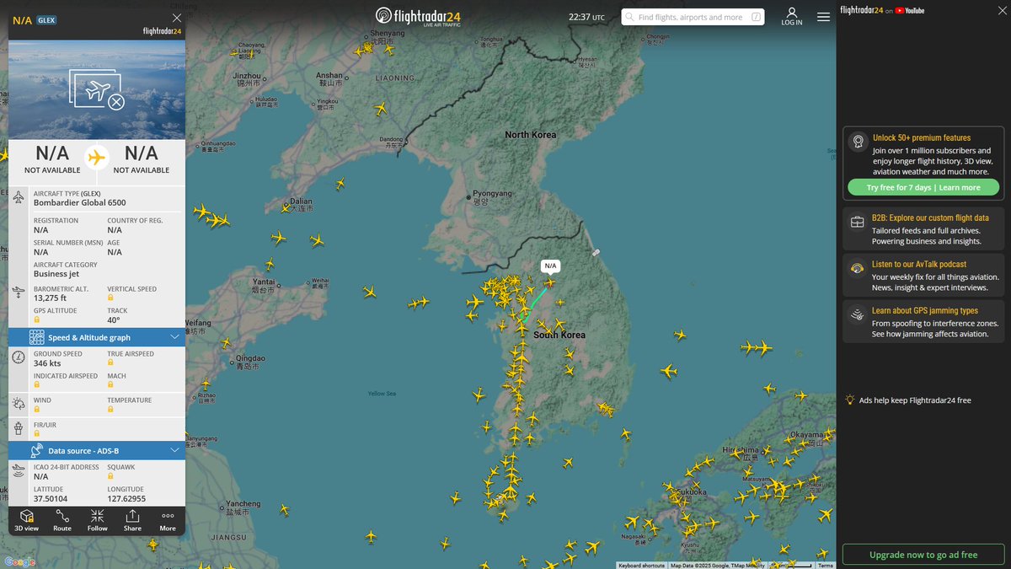Viewport: 1011px width, 569px height.
Task: Open the 3D view of the flight
Action: point(26,520)
